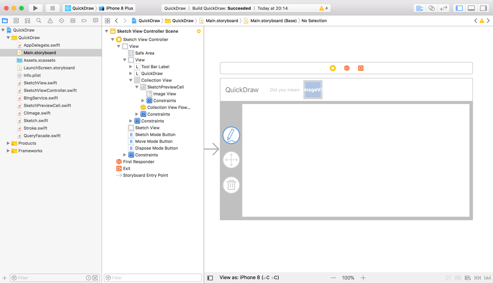Run the QuickDraw build with Play button
The height and width of the screenshot is (283, 493).
(35, 8)
